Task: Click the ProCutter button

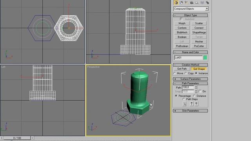Action: coord(199,46)
